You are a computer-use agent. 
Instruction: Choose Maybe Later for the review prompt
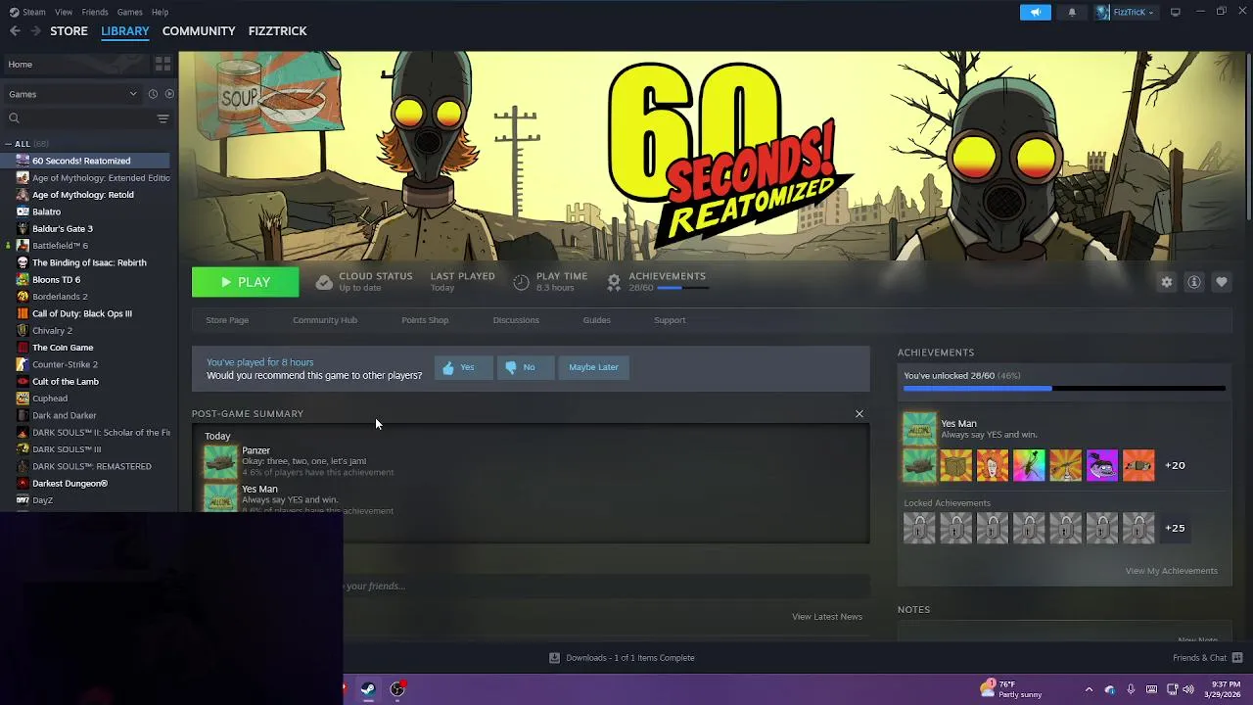coord(593,367)
